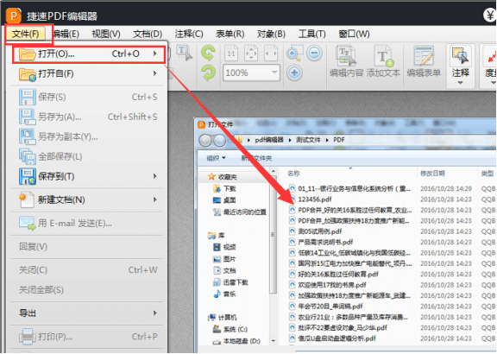Click the fit page icon
This screenshot has height=354, width=497.
(x=251, y=54)
